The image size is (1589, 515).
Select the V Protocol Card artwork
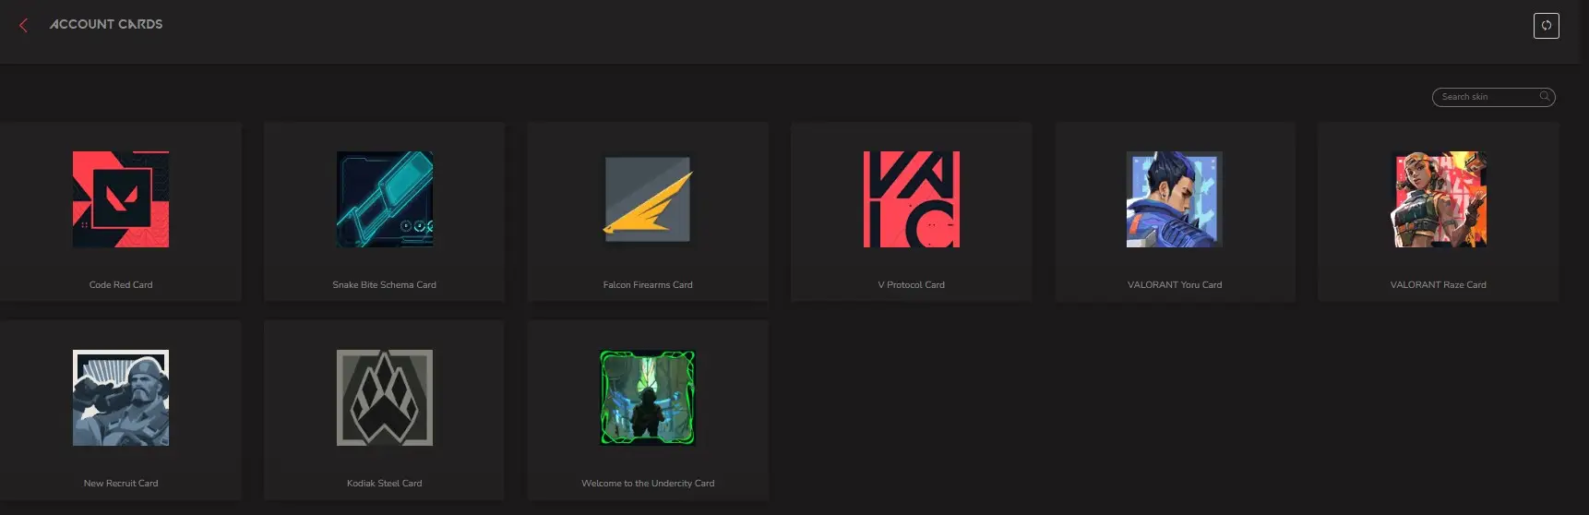click(x=912, y=199)
